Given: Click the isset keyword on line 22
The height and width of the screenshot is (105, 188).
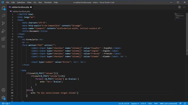Looking at the screenshot, I should tap(32, 73).
